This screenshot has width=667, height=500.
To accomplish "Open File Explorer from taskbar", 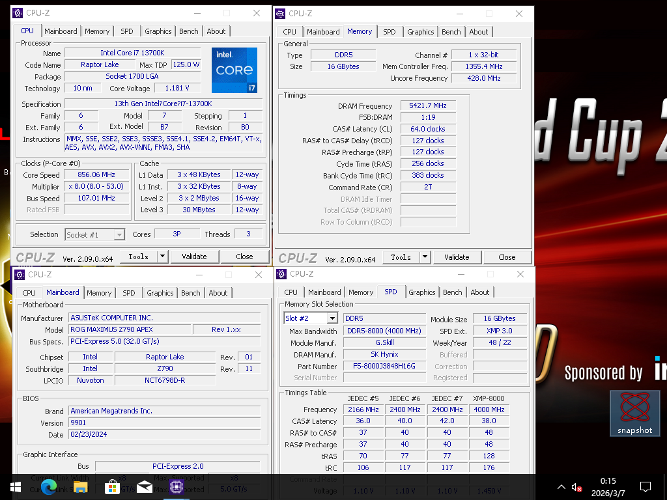I will click(x=80, y=487).
